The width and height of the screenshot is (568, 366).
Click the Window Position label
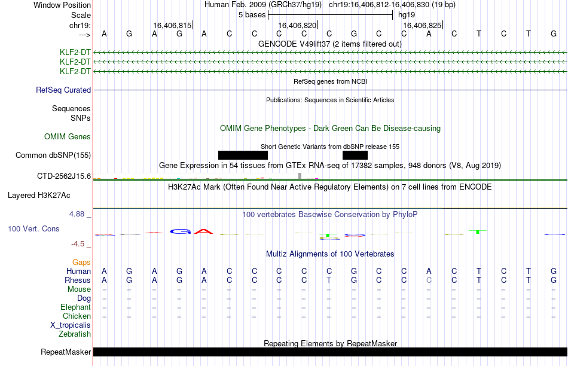click(x=62, y=5)
